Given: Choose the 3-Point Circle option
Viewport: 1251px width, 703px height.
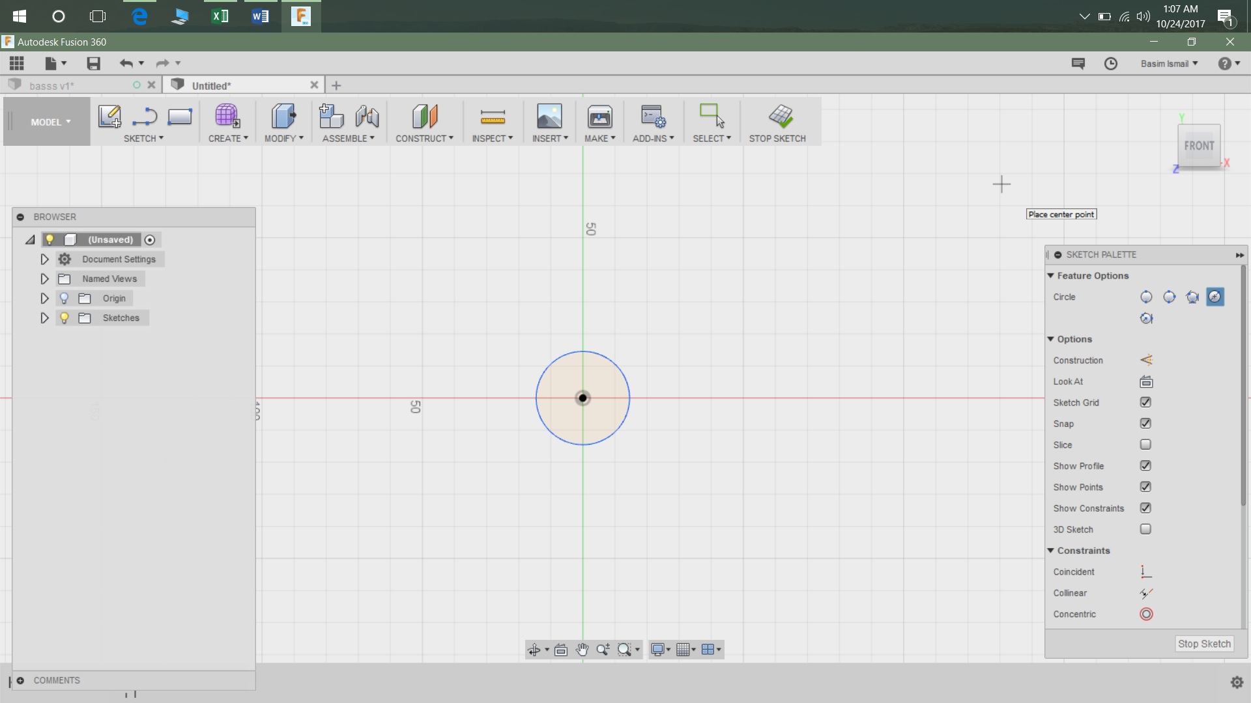Looking at the screenshot, I should click(x=1192, y=297).
